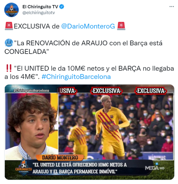The image size is (178, 184).
Task: Click the El Chiringuito TV display name
Action: click(40, 7)
